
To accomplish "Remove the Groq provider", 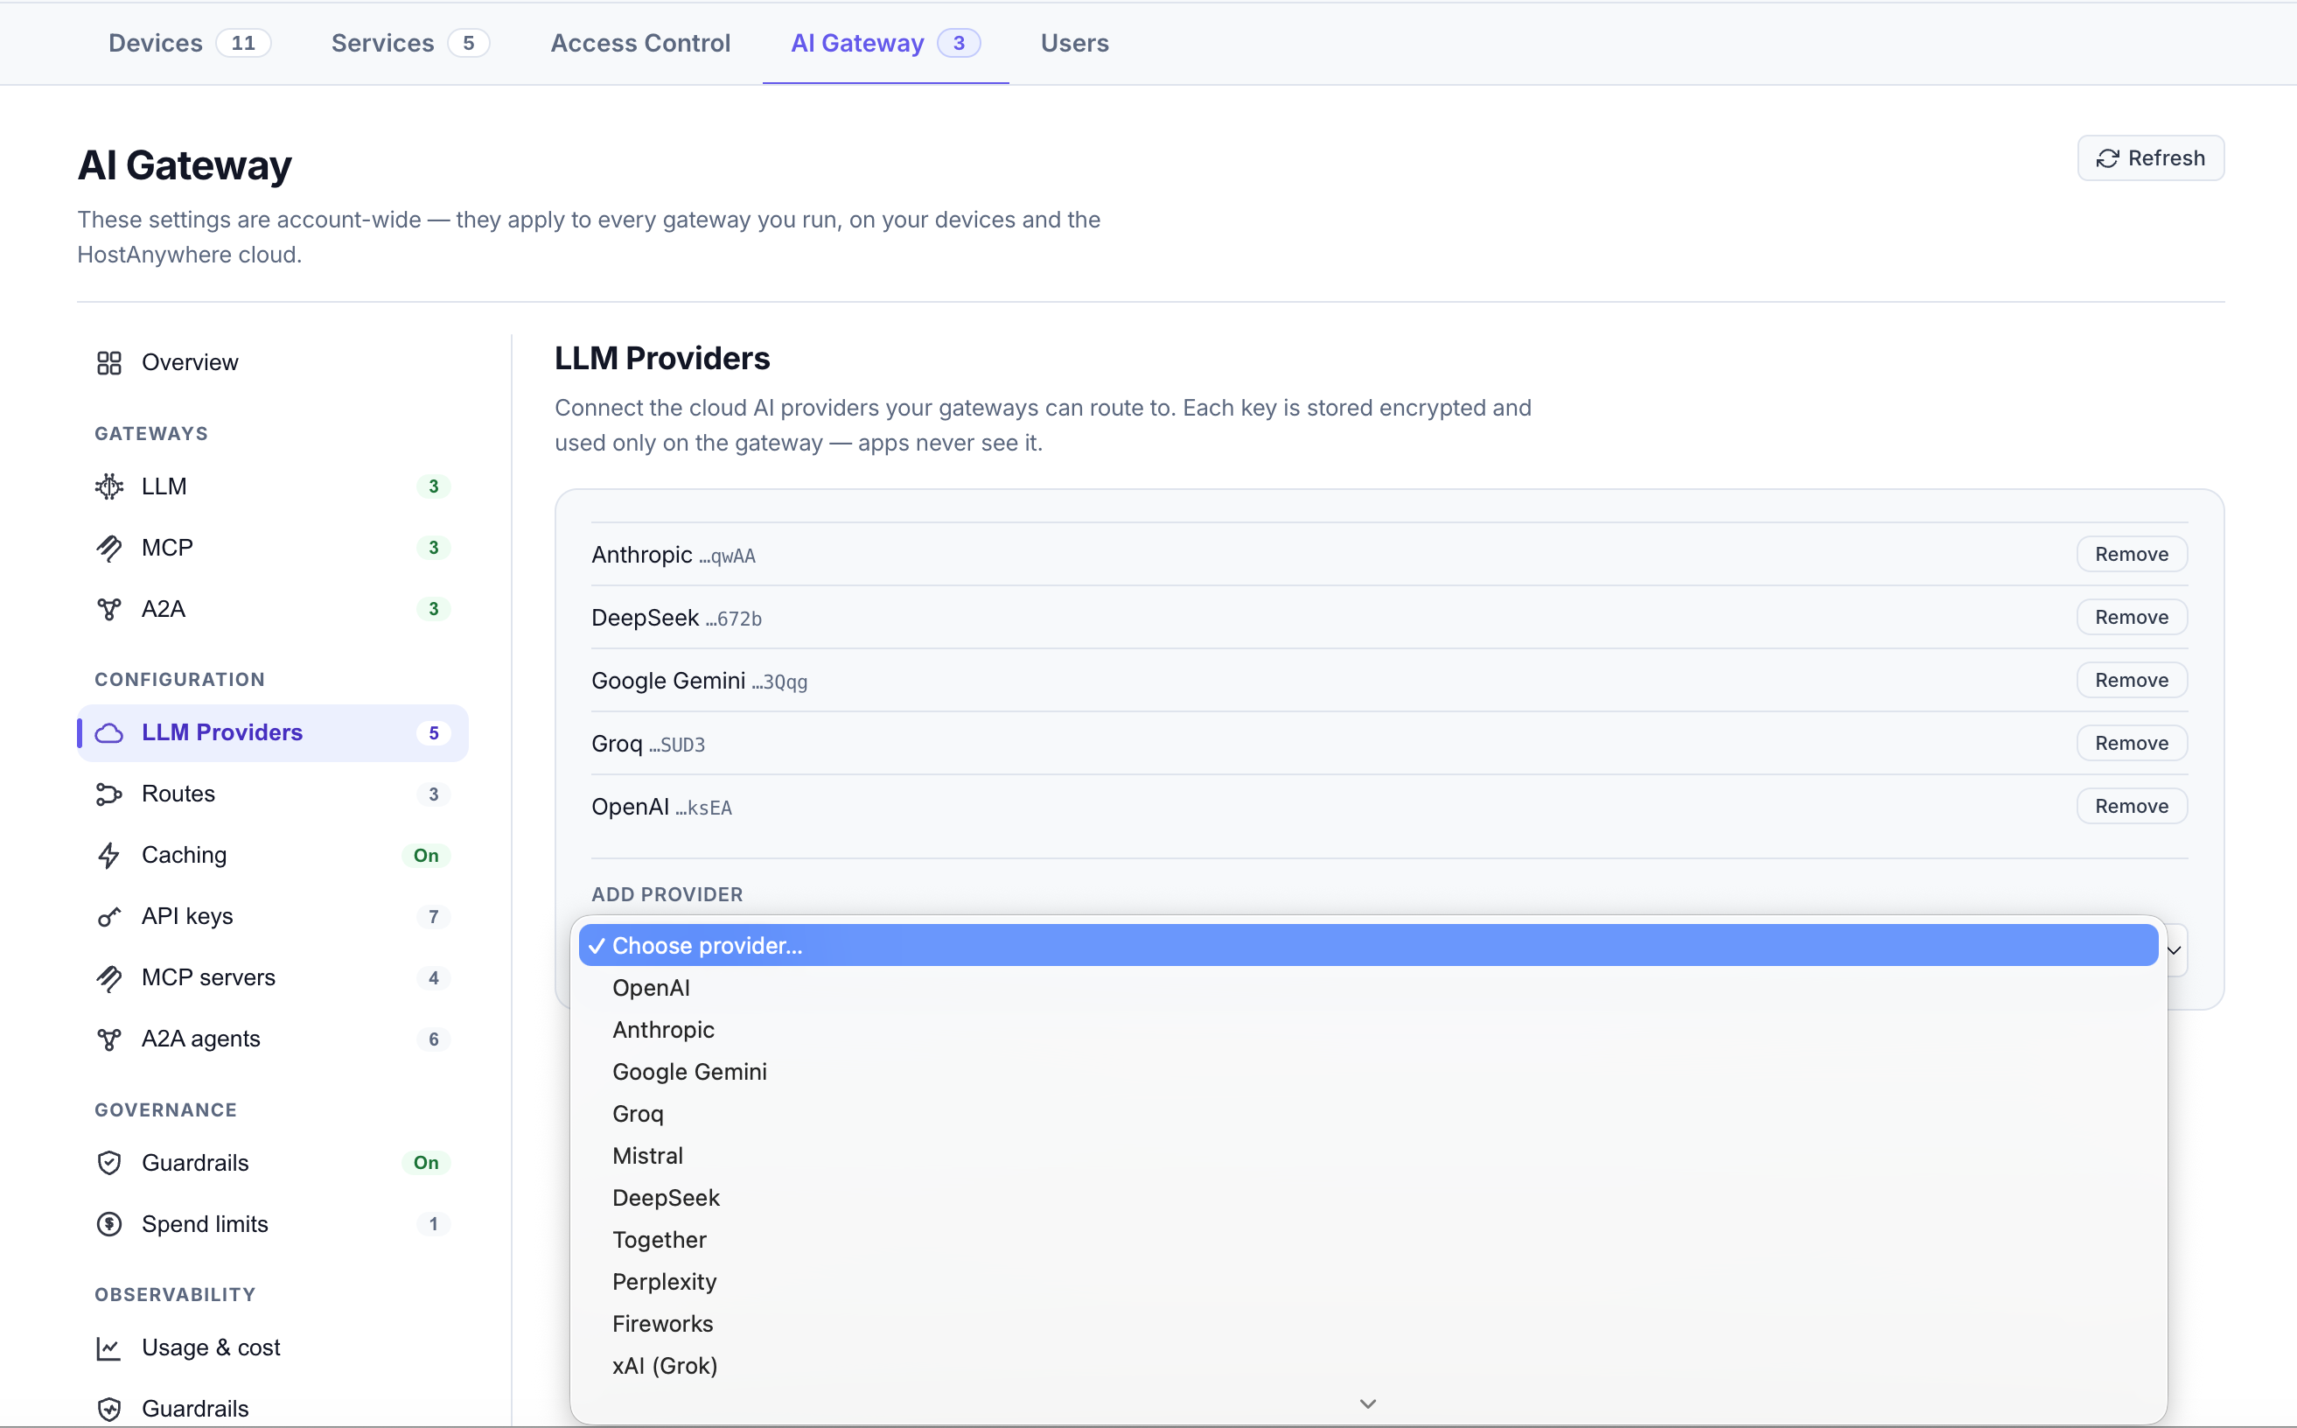I will (2131, 743).
